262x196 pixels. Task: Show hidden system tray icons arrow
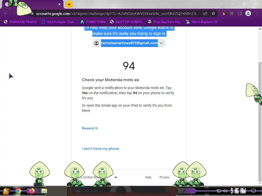pos(213,191)
